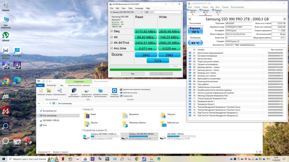This screenshot has width=289, height=162.
Task: Click Хорошо 100 % health status button
Action: click(x=195, y=30)
